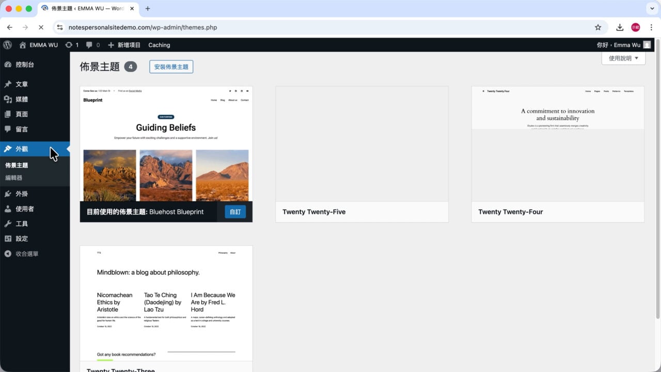The height and width of the screenshot is (372, 661).
Task: Click the 留言 comment icon in sidebar
Action: pyautogui.click(x=8, y=129)
